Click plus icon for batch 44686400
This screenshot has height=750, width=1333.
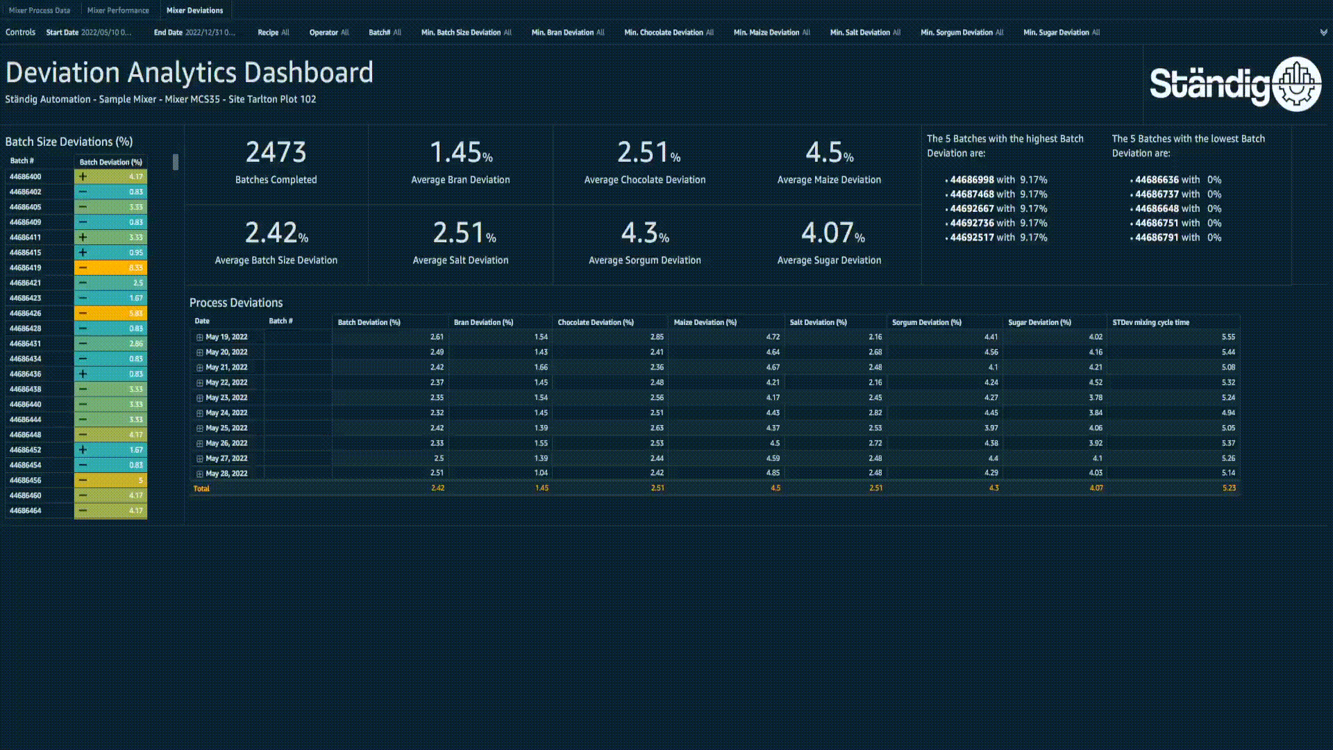click(x=83, y=176)
